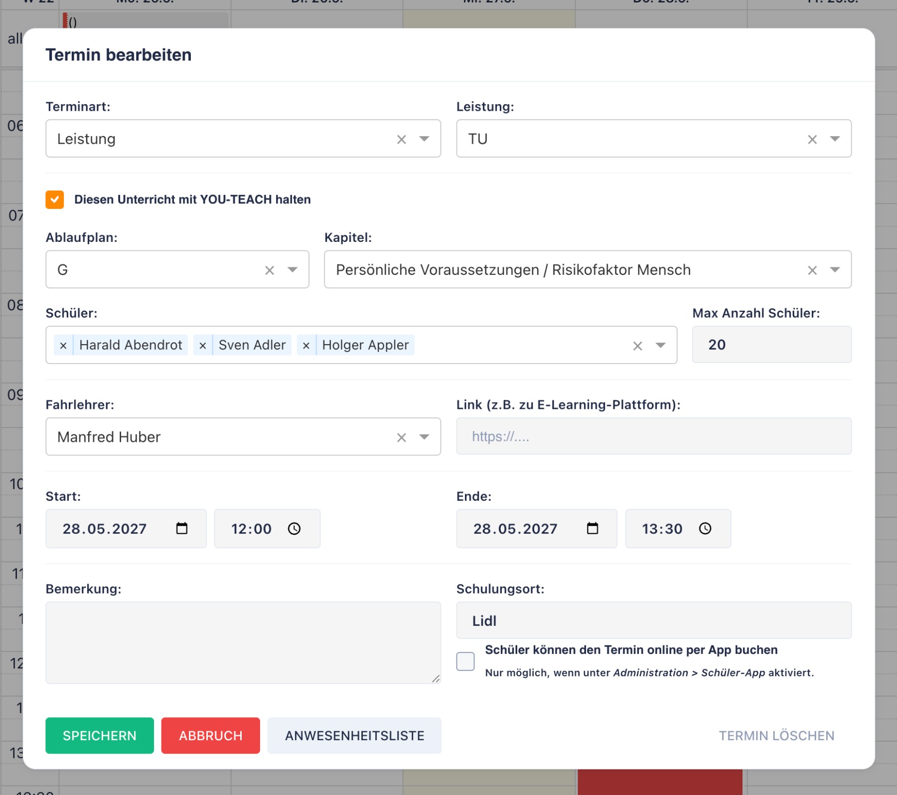Expand the Leistung dropdown arrow
Viewport: 897px width, 795px height.
click(835, 139)
